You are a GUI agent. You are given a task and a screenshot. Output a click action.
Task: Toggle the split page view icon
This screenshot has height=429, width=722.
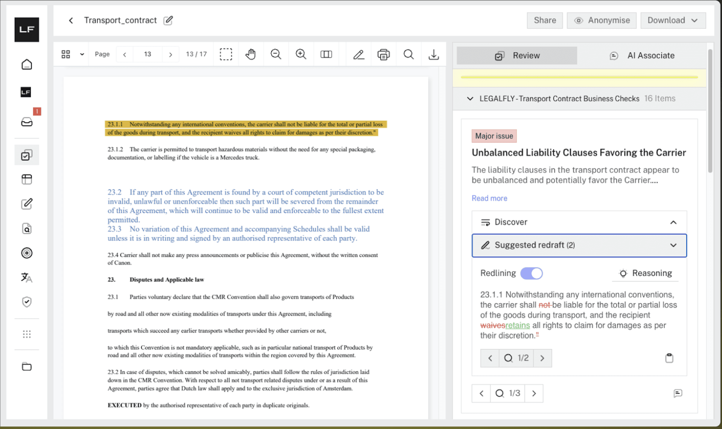coord(326,54)
